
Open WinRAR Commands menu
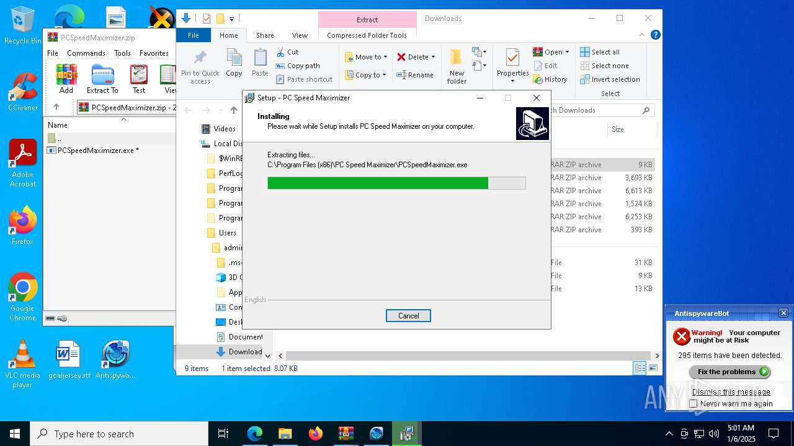(x=86, y=53)
